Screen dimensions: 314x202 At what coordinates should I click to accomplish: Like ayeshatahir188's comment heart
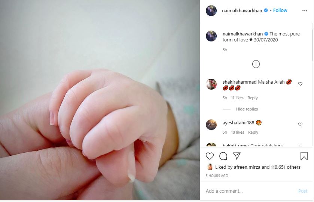click(300, 124)
